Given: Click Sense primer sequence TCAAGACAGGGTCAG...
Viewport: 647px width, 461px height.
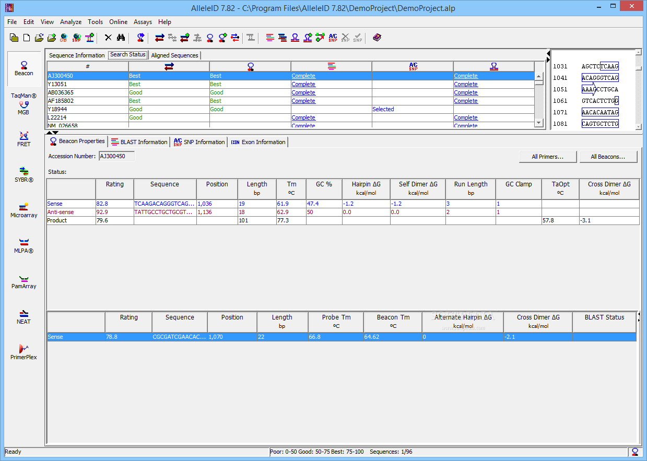Looking at the screenshot, I should [x=165, y=204].
